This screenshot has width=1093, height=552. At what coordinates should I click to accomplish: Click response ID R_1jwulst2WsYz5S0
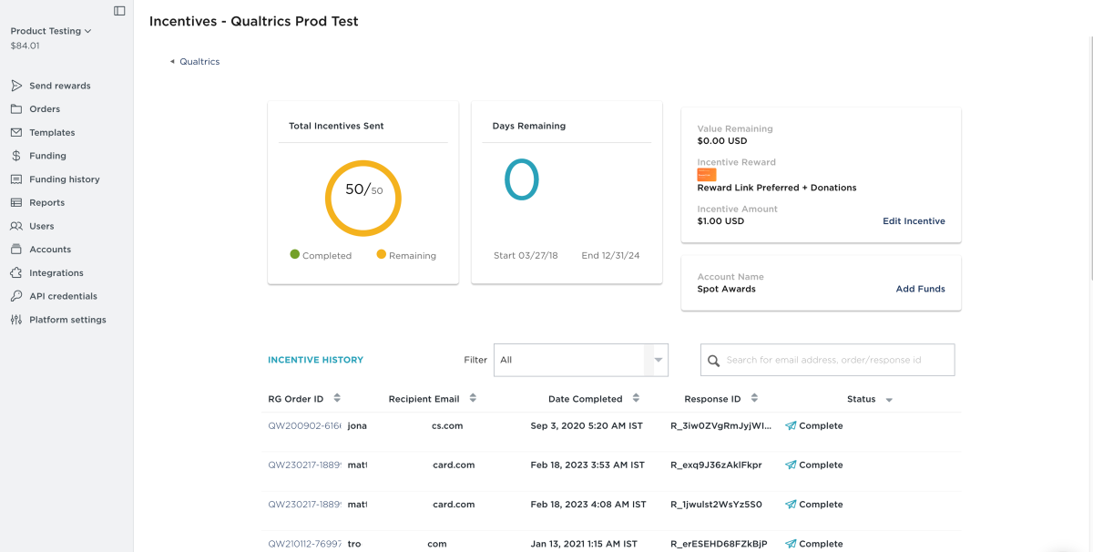click(716, 505)
